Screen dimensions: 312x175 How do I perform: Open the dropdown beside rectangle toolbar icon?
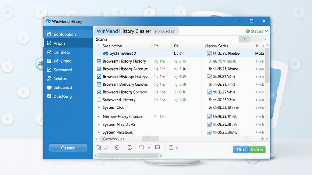coord(149,148)
